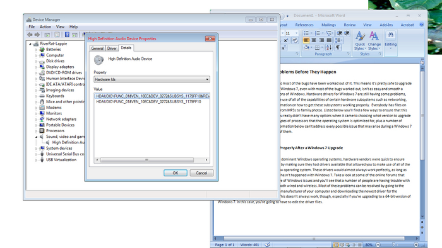Click Word document horizontal scrollbar thumb

pos(314,239)
